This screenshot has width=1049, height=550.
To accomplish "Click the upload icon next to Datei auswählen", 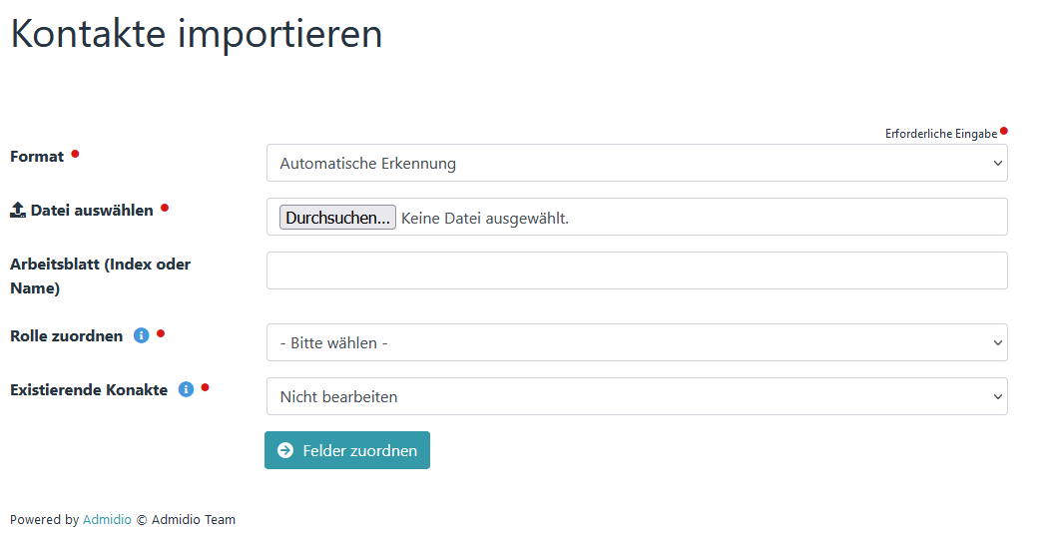I will (x=18, y=210).
